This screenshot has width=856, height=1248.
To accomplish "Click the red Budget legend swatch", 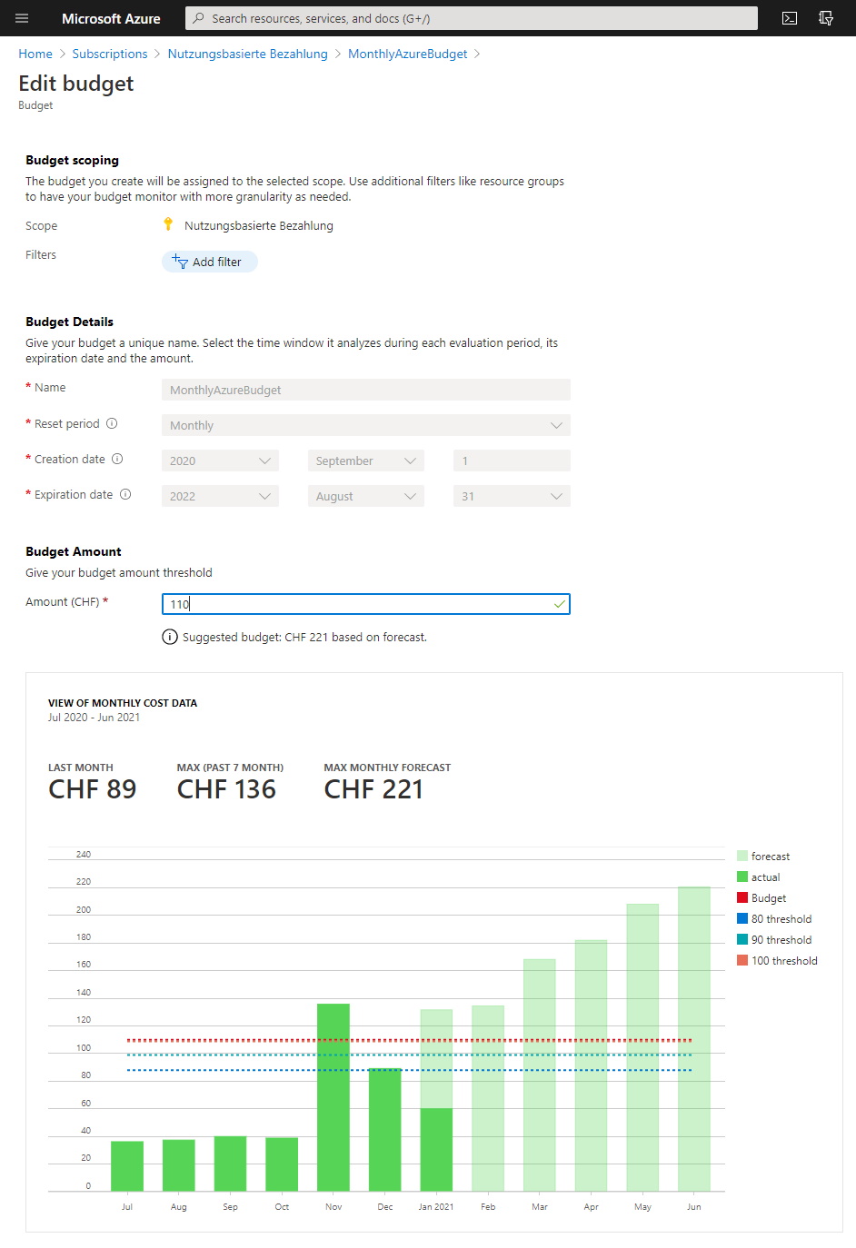I will click(x=742, y=897).
